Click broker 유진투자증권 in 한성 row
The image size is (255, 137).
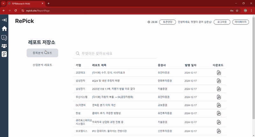(164, 113)
